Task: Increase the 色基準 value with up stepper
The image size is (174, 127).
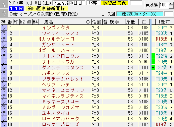Action: [x=171, y=3]
